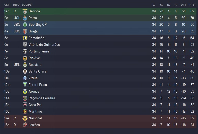This screenshot has width=198, height=134.
Task: Click the Vizela club crest icon
Action: (25, 78)
